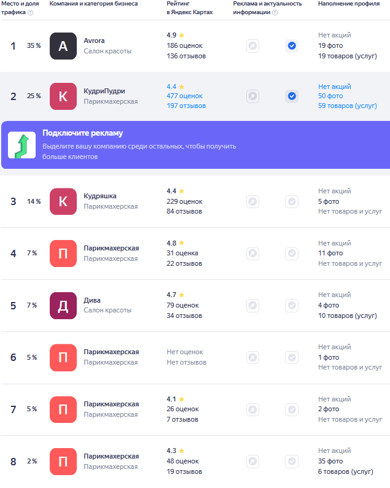Click the advertising status icon for Дива

click(252, 306)
